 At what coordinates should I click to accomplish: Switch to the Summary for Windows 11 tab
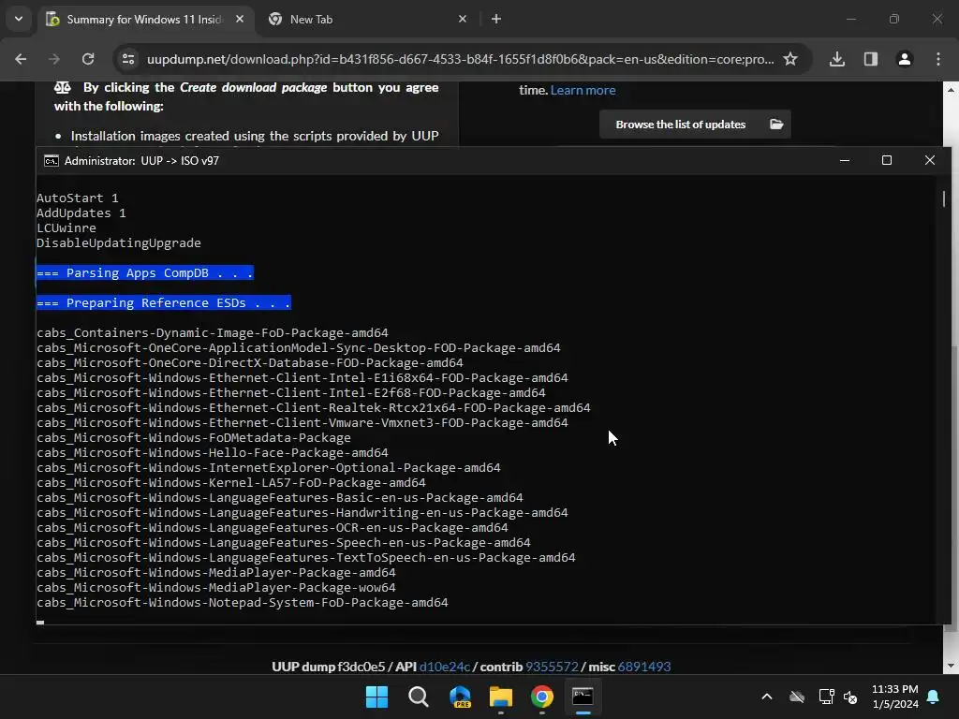(145, 20)
